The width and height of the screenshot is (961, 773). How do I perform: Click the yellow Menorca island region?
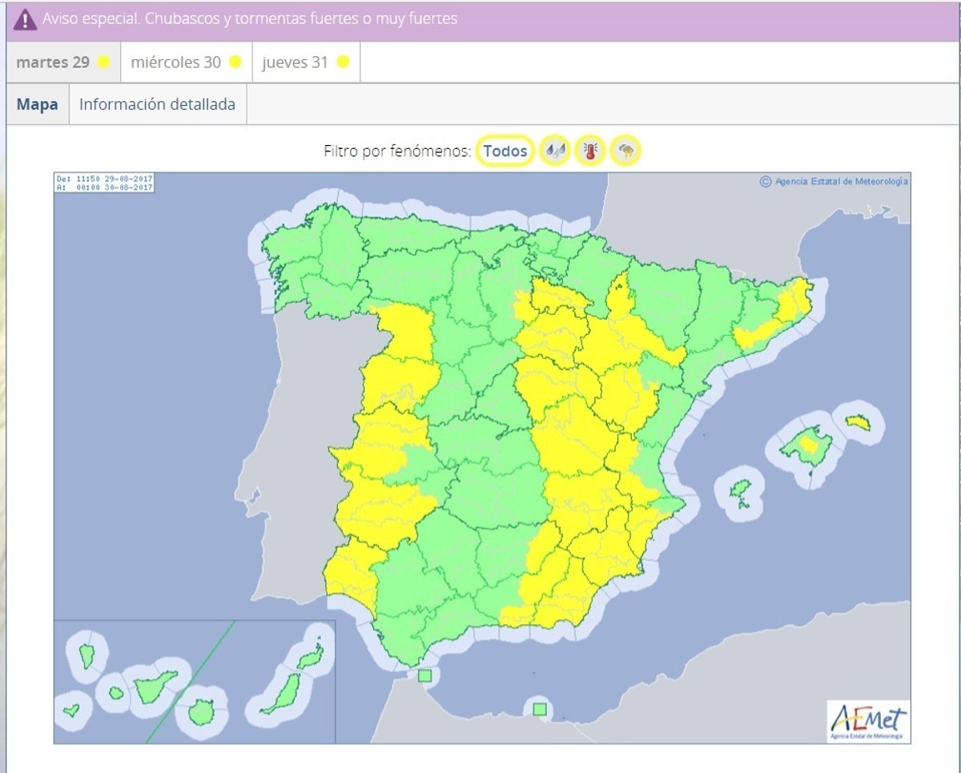pyautogui.click(x=858, y=422)
